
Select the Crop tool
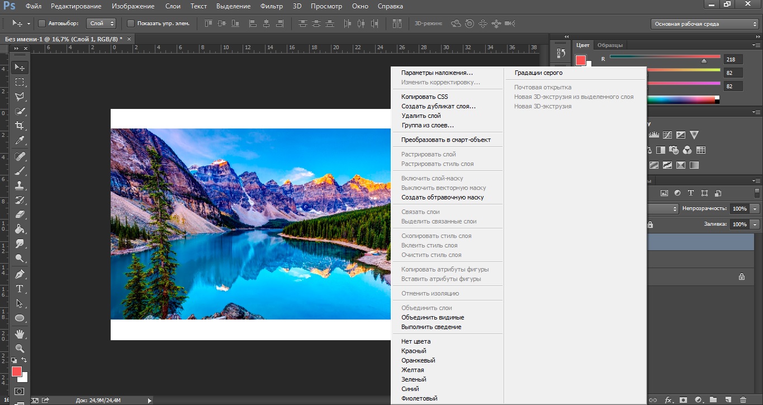[x=20, y=126]
